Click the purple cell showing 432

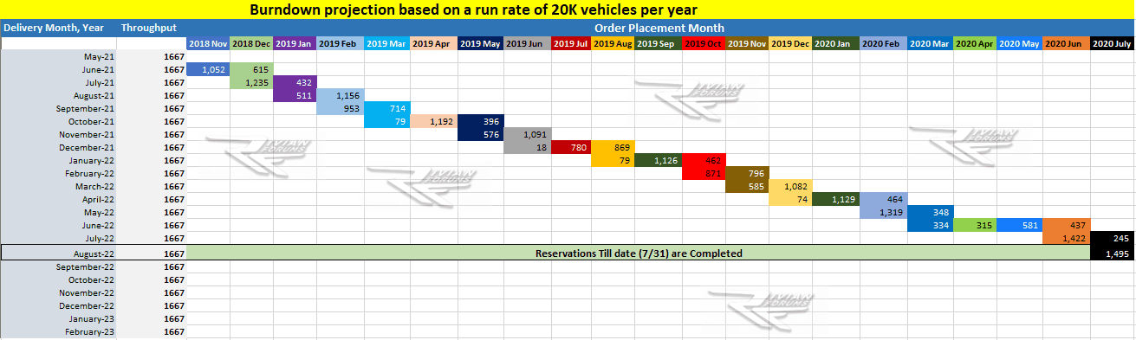click(x=295, y=82)
